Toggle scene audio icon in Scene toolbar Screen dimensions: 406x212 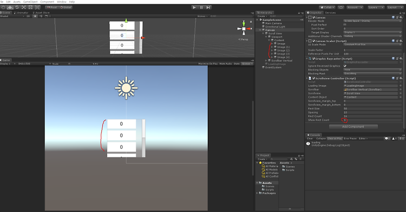(41, 16)
